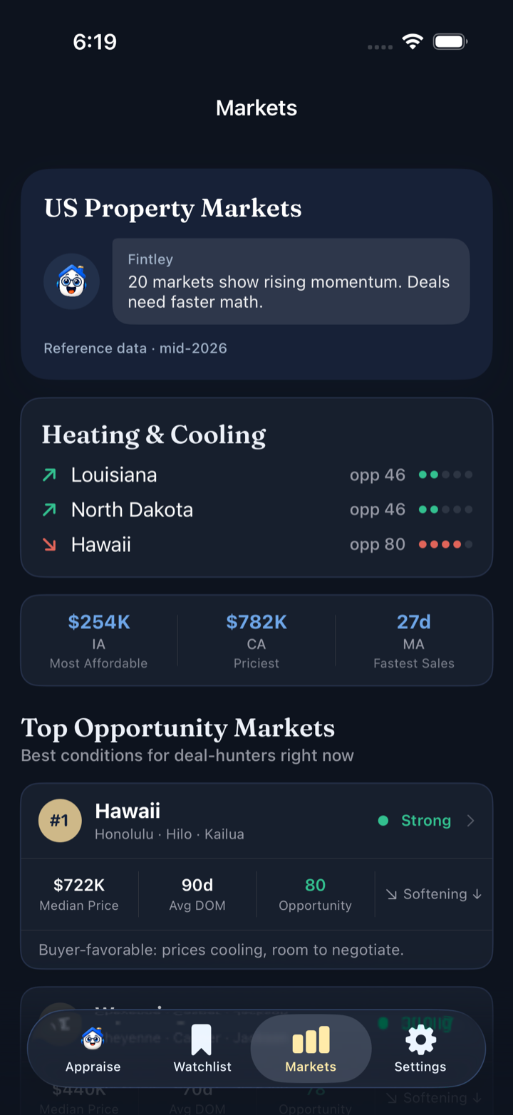Tap the #1 rank badge
This screenshot has width=513, height=1115.
click(x=60, y=820)
